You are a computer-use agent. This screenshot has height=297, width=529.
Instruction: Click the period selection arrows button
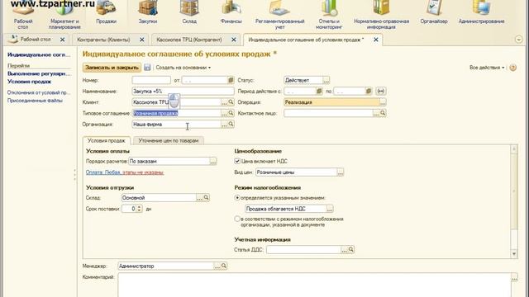pyautogui.click(x=380, y=91)
